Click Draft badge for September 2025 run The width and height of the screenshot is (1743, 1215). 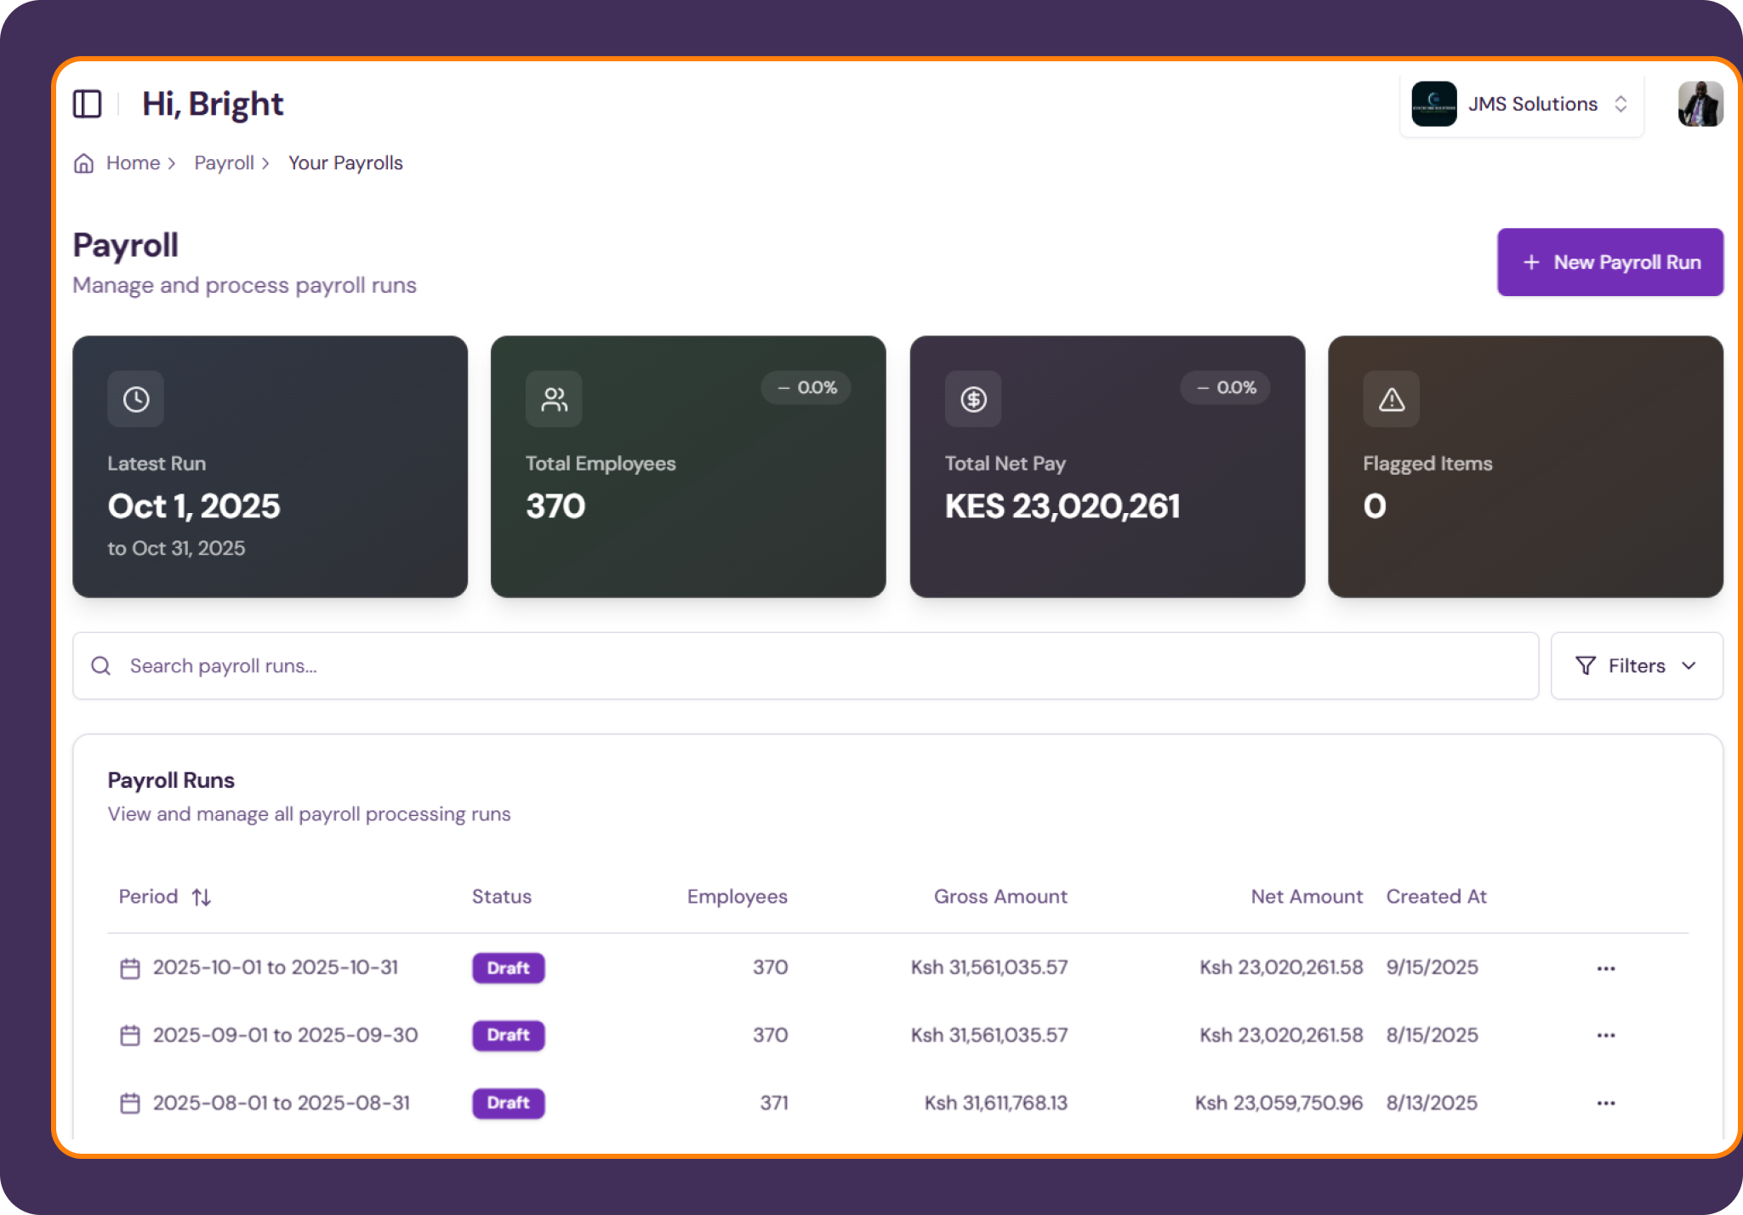pos(508,1035)
